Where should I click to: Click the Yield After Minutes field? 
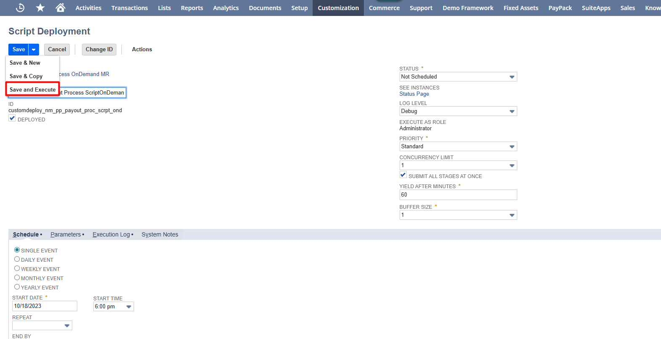pyautogui.click(x=458, y=195)
